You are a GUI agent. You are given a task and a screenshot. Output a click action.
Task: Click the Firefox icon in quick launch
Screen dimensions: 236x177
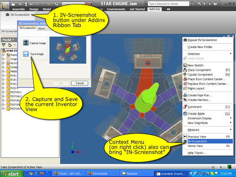42,173
